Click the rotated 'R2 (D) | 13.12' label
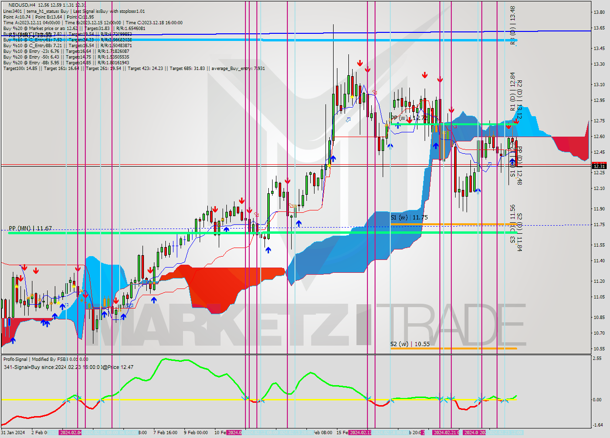 point(519,100)
